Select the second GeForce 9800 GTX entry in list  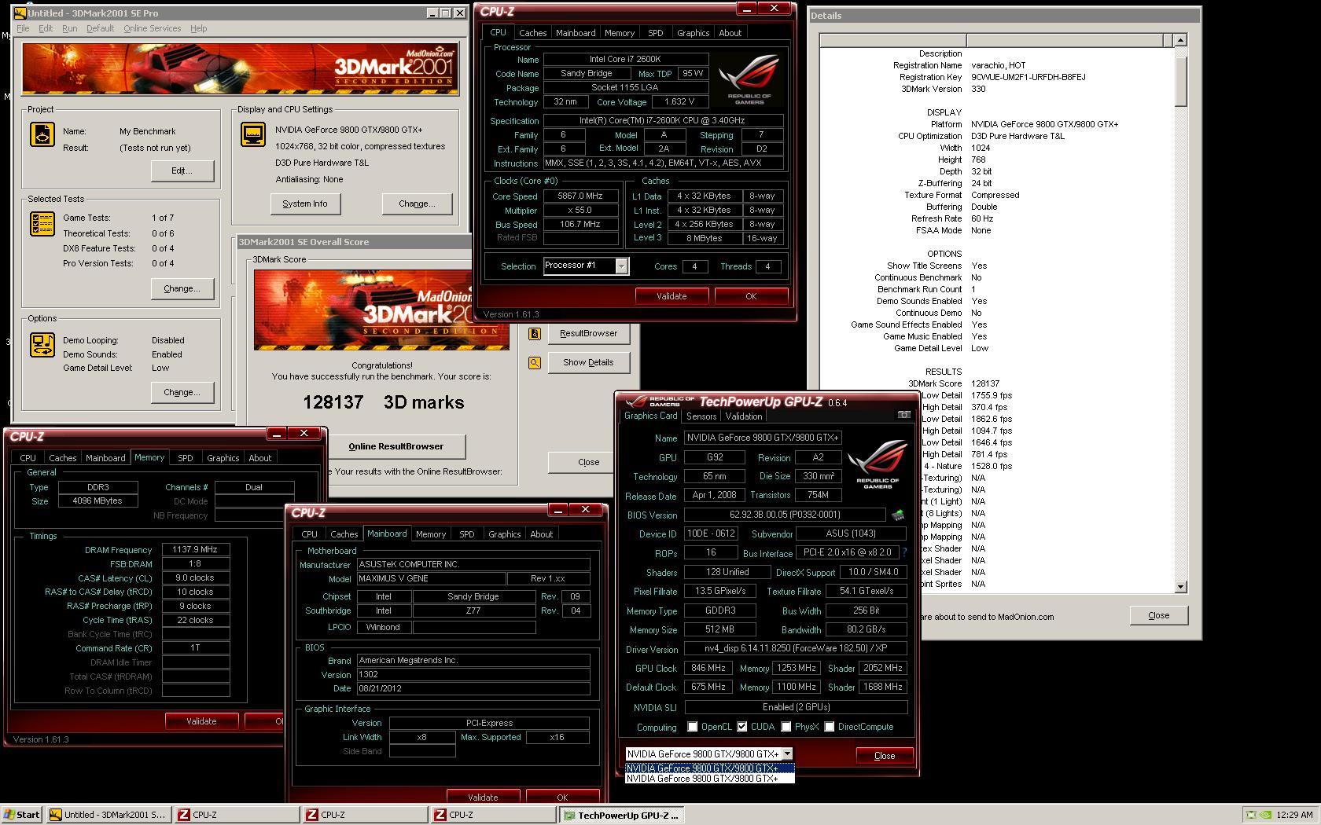pos(709,778)
